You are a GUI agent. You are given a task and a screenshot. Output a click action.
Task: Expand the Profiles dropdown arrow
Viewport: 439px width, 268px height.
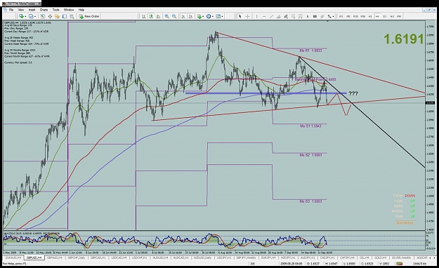(x=35, y=17)
